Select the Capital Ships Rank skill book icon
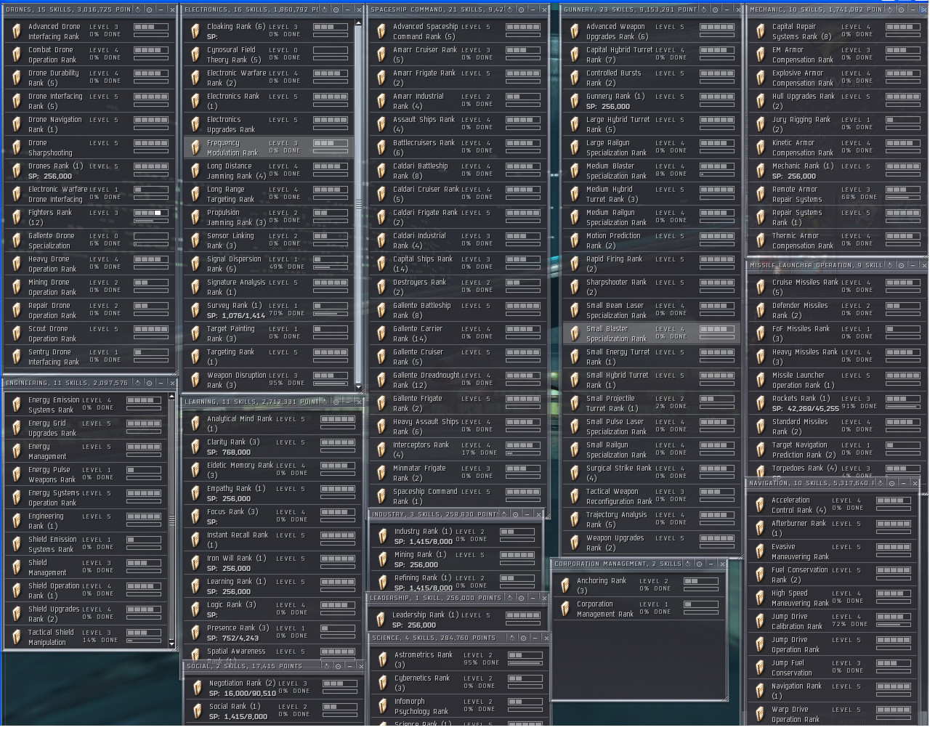 [381, 264]
